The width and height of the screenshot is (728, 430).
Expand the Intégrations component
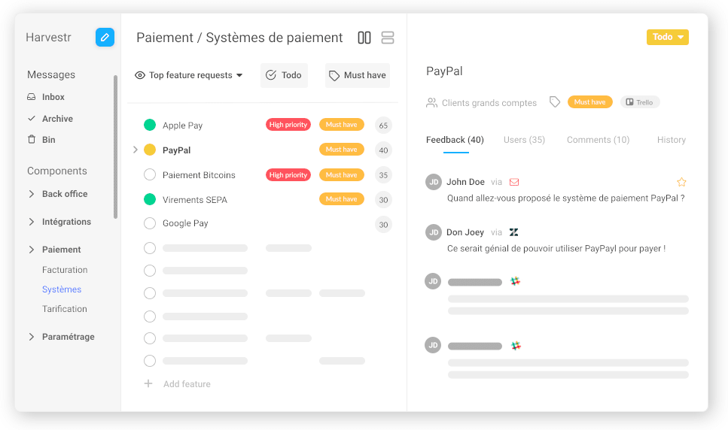tap(32, 222)
